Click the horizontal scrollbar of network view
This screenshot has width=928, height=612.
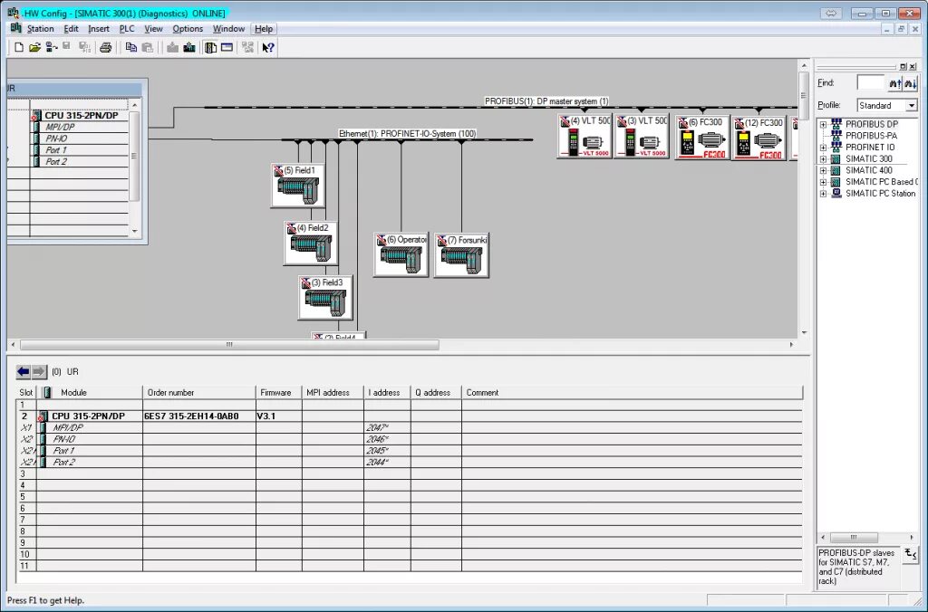tap(229, 344)
